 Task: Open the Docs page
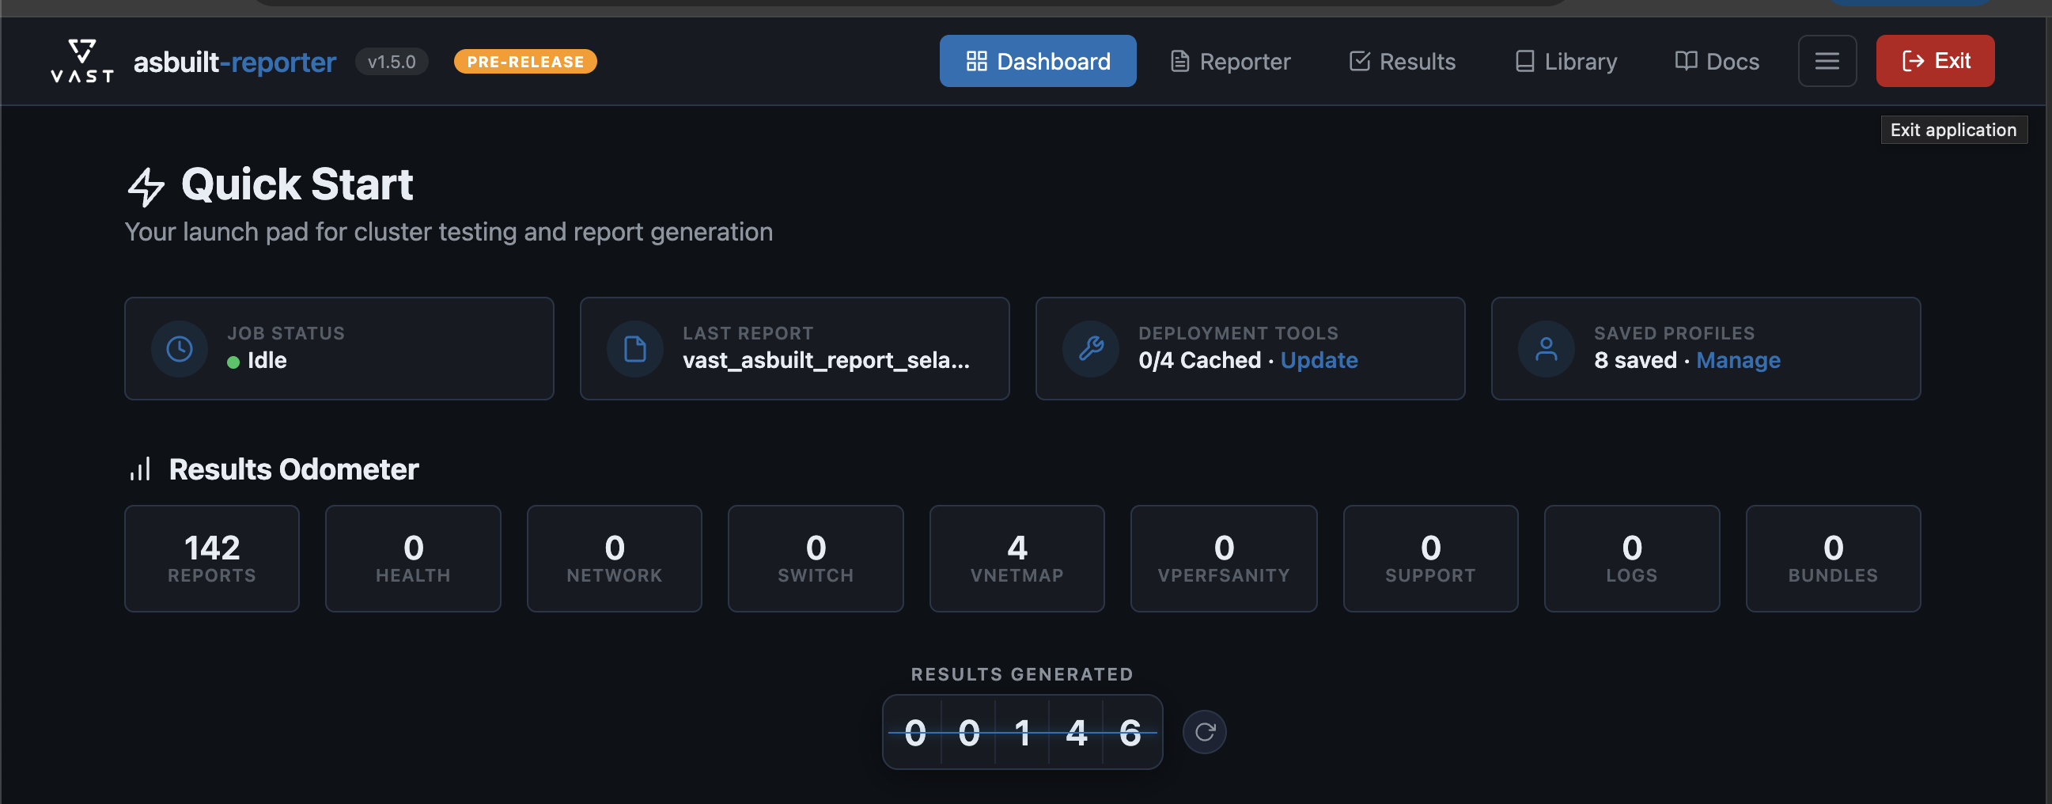coord(1717,62)
